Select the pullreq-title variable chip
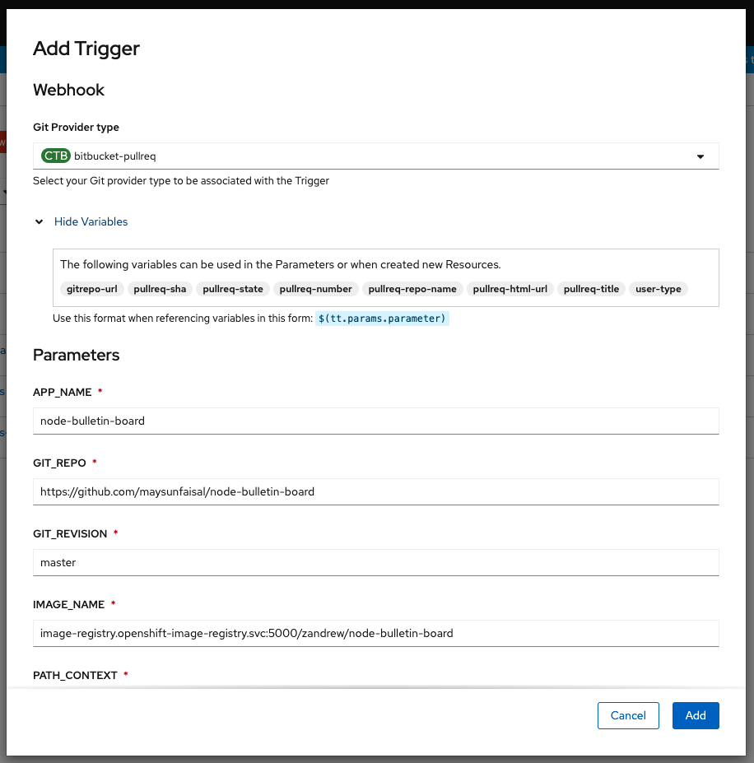 tap(591, 289)
